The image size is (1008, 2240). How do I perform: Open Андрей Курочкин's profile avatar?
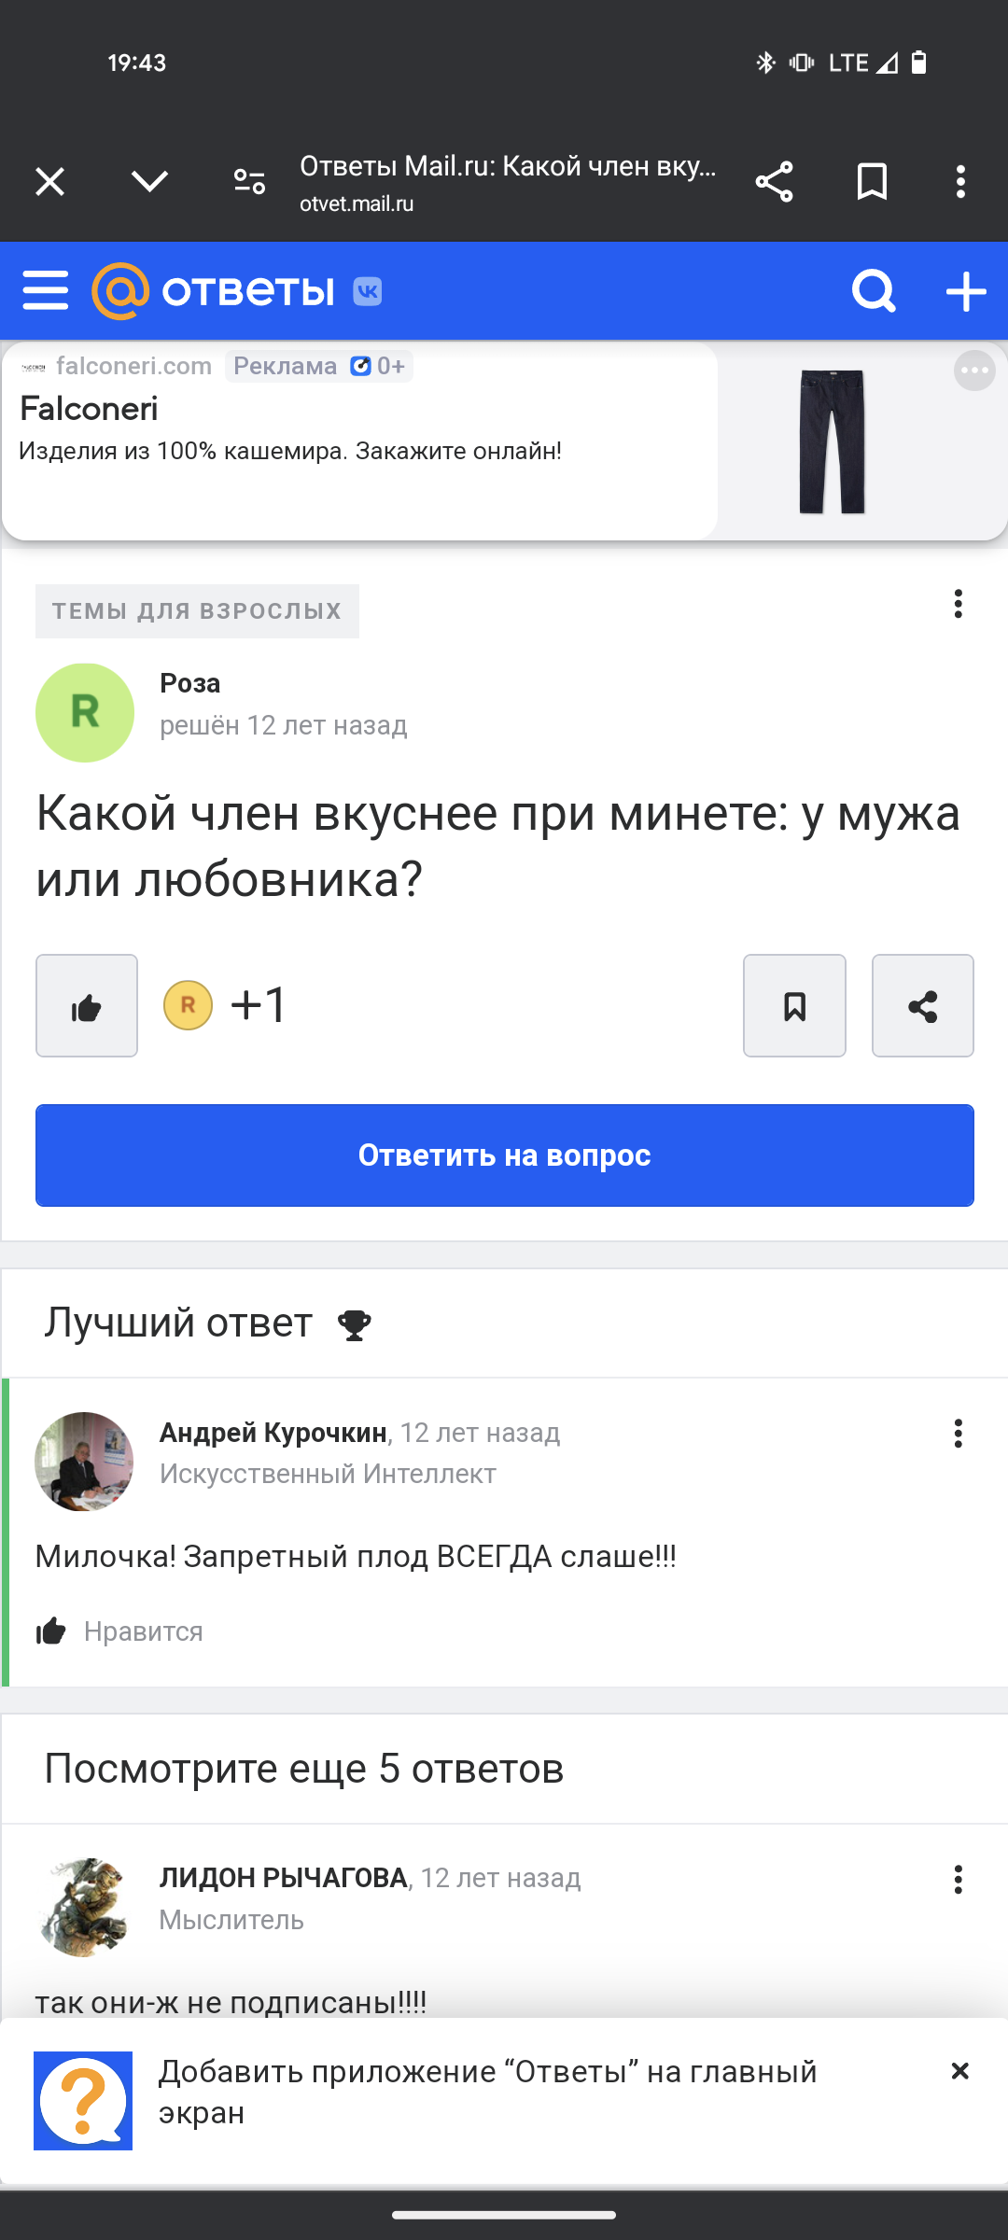click(84, 1462)
